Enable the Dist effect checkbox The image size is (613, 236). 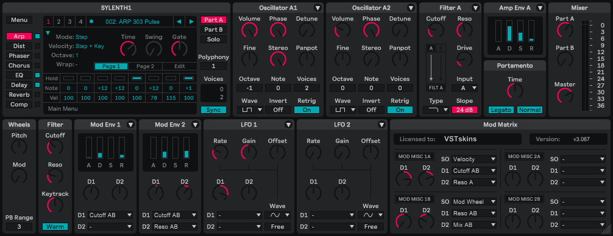pyautogui.click(x=38, y=46)
